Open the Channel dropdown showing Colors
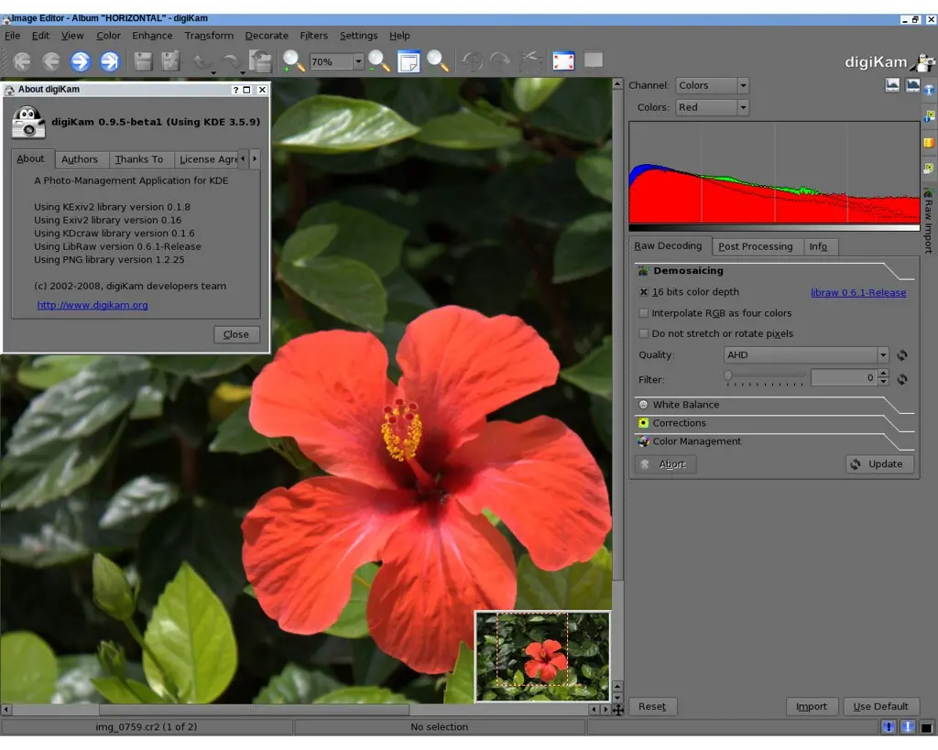 tap(712, 84)
